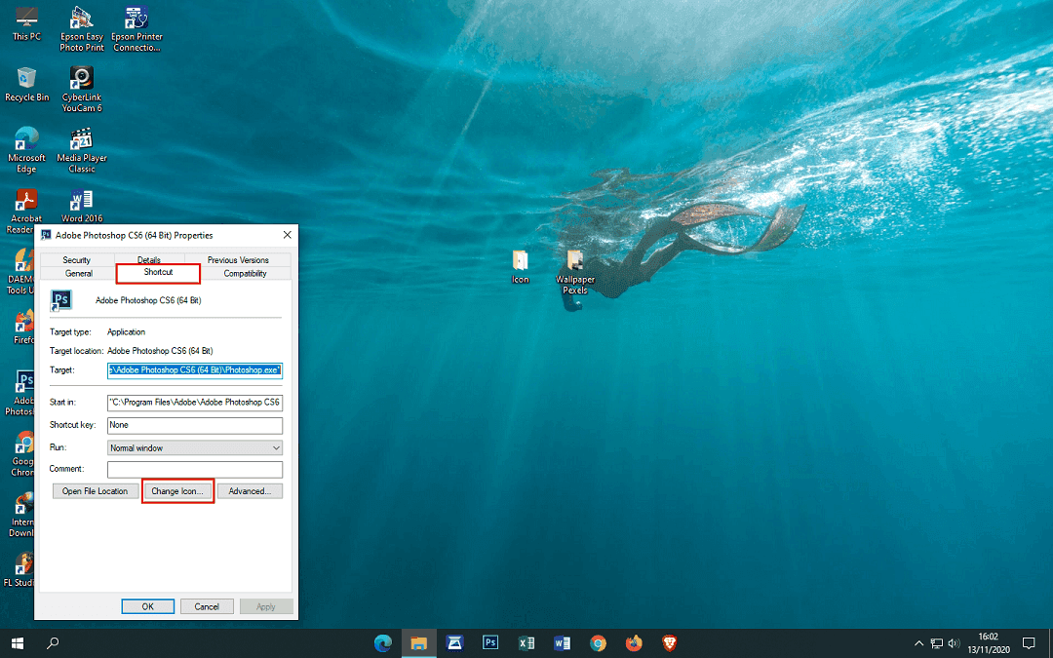Open Epson Easy Photo Print shortcut
Screen dimensions: 1053x658
(82, 28)
